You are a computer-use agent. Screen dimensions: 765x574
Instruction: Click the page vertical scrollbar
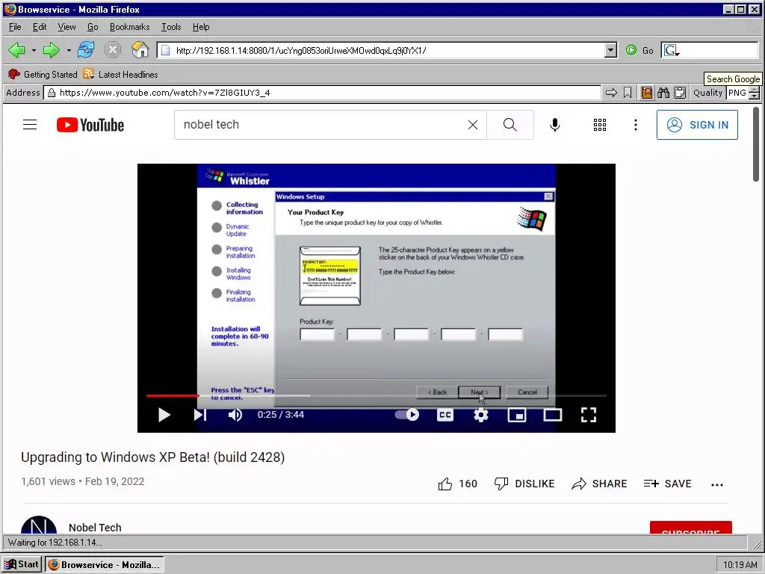tap(756, 144)
